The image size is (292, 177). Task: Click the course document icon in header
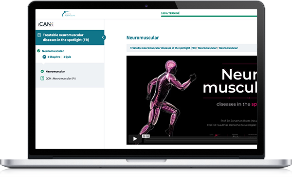39,35
